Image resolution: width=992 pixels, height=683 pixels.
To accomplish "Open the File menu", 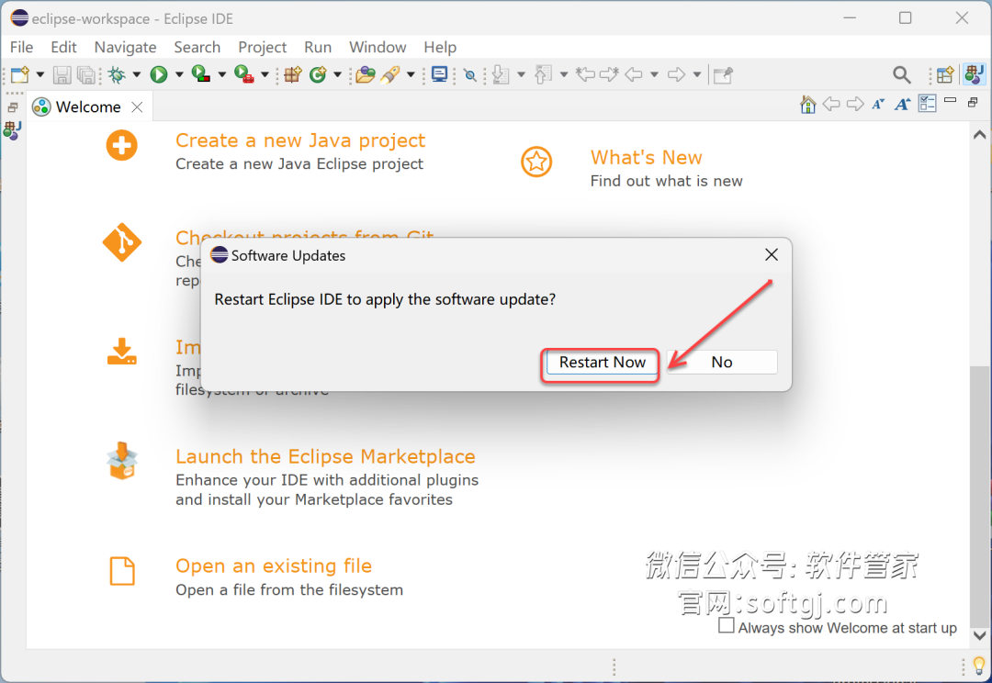I will [21, 48].
